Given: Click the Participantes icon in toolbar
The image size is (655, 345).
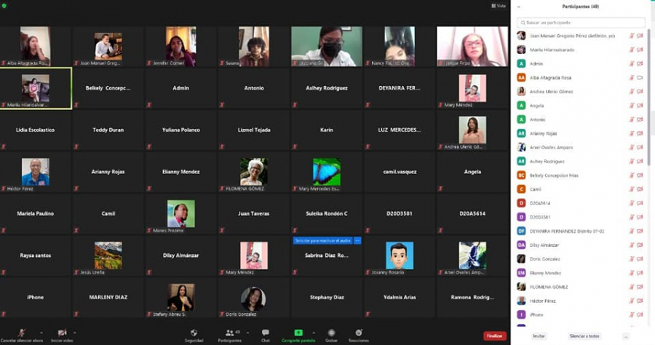Looking at the screenshot, I should point(229,333).
